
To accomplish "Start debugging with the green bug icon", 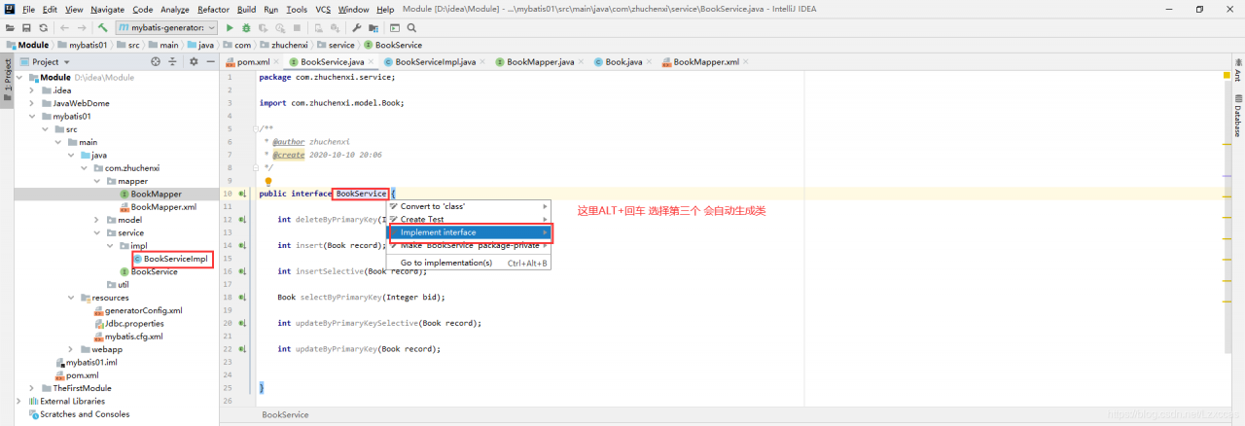I will 246,28.
